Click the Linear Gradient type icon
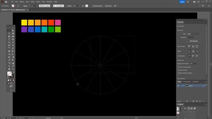Viewport: 212px width, 119px height. click(188, 108)
